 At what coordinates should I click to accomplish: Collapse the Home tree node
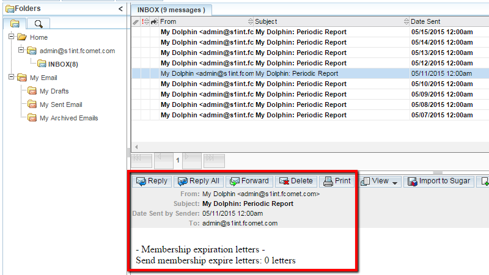point(12,37)
